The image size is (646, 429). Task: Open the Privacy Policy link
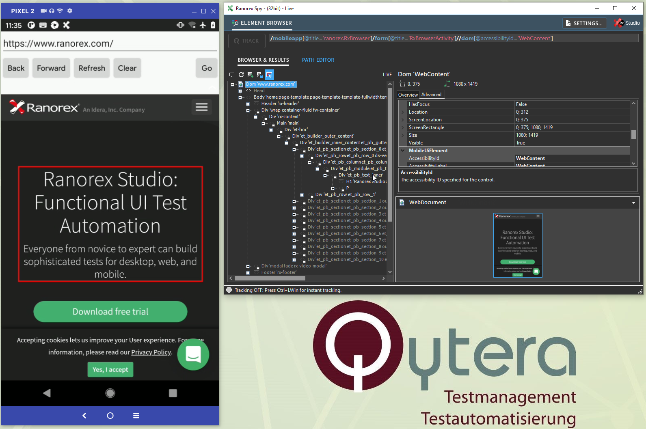coord(151,352)
